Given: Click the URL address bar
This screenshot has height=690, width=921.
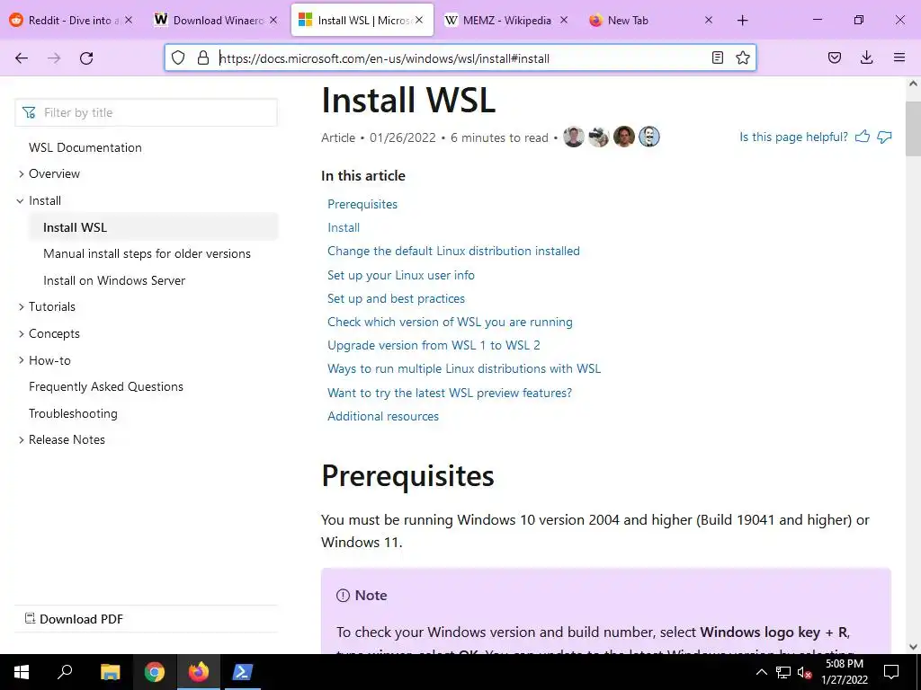Looking at the screenshot, I should pyautogui.click(x=460, y=58).
